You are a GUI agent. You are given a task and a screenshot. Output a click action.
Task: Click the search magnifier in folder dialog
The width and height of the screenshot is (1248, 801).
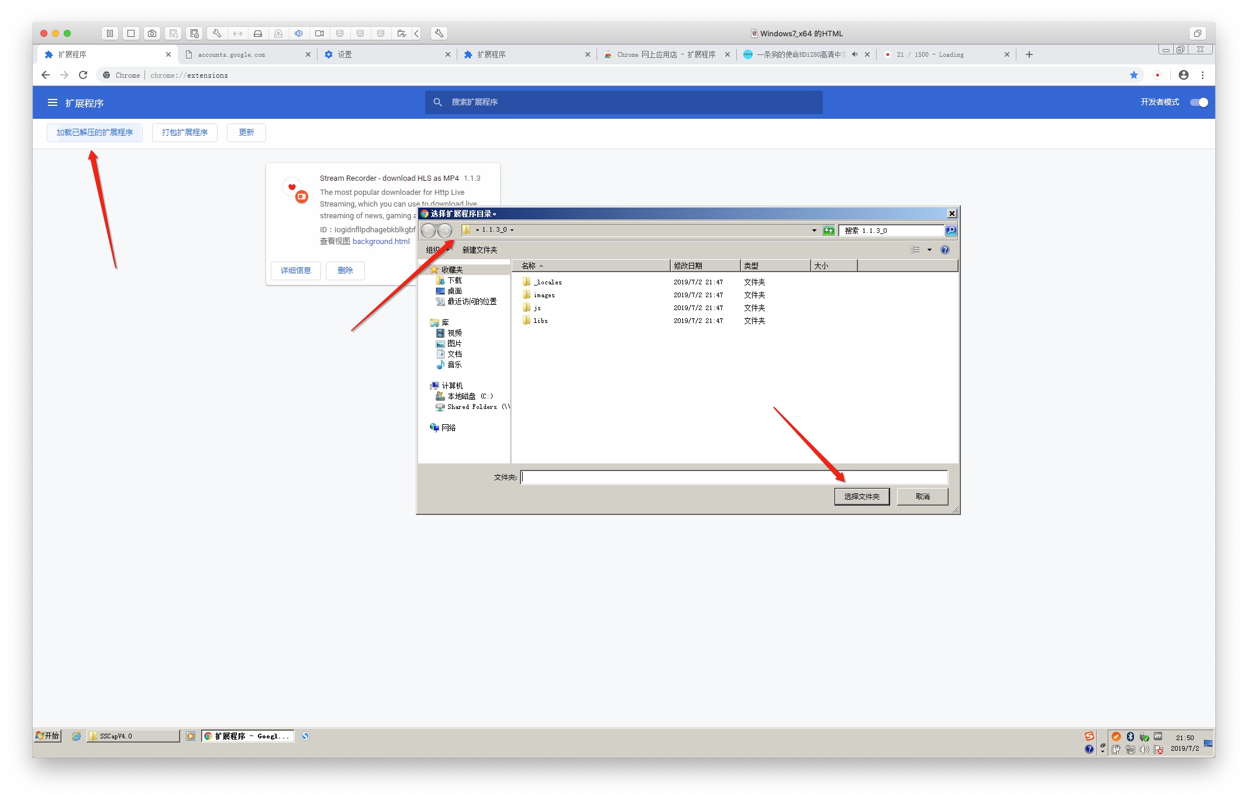coord(951,231)
